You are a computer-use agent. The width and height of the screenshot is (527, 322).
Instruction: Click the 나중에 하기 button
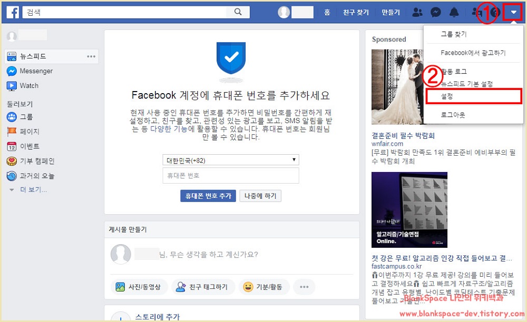tap(260, 196)
